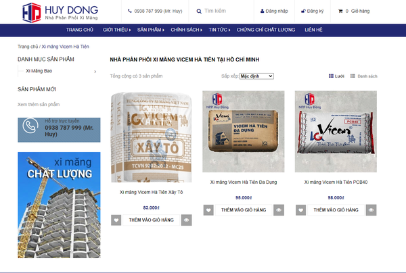
Task: Open the shopping cart icon
Action: click(x=340, y=11)
